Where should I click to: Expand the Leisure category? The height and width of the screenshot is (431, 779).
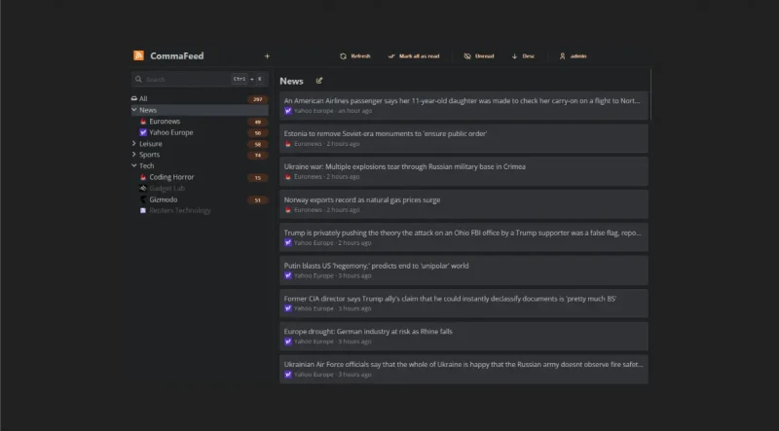pyautogui.click(x=134, y=144)
